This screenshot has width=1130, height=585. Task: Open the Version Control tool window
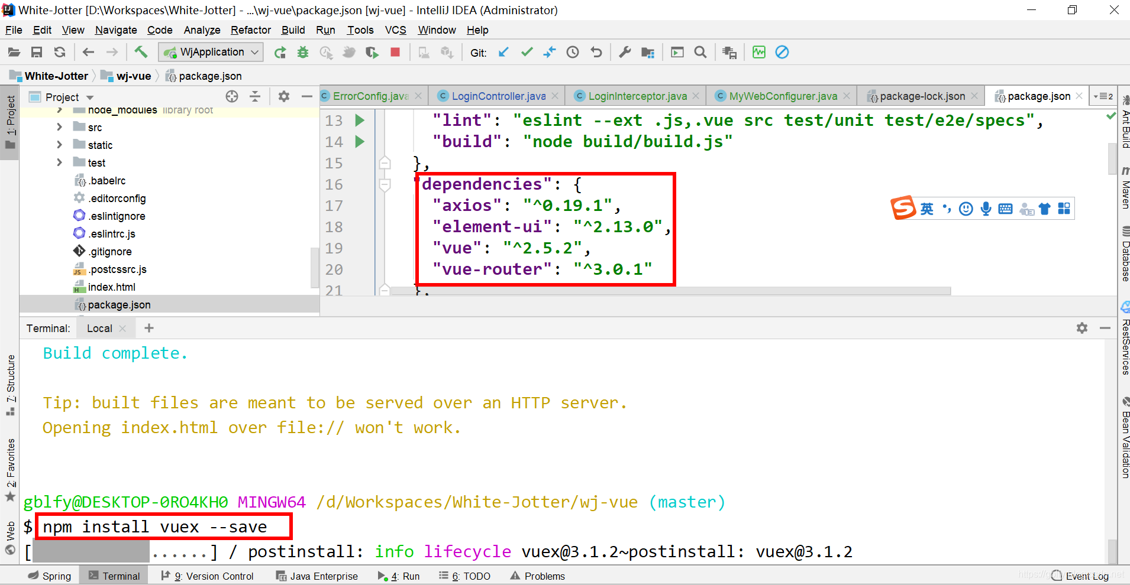click(x=207, y=576)
